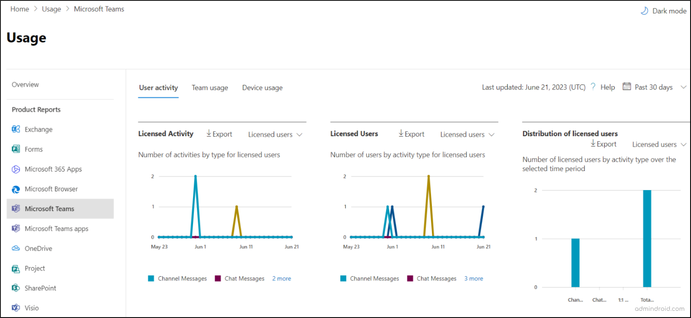Open the Licensed users dropdown for Licensed Activity

(x=274, y=134)
